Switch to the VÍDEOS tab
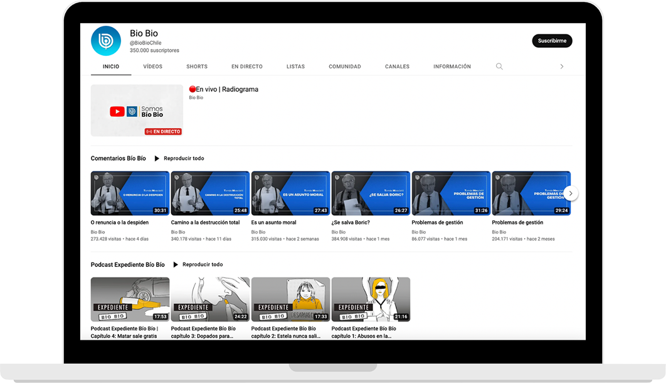Screen dimensions: 666x383 [152, 67]
